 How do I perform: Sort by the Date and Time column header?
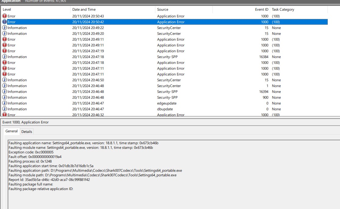(x=113, y=9)
